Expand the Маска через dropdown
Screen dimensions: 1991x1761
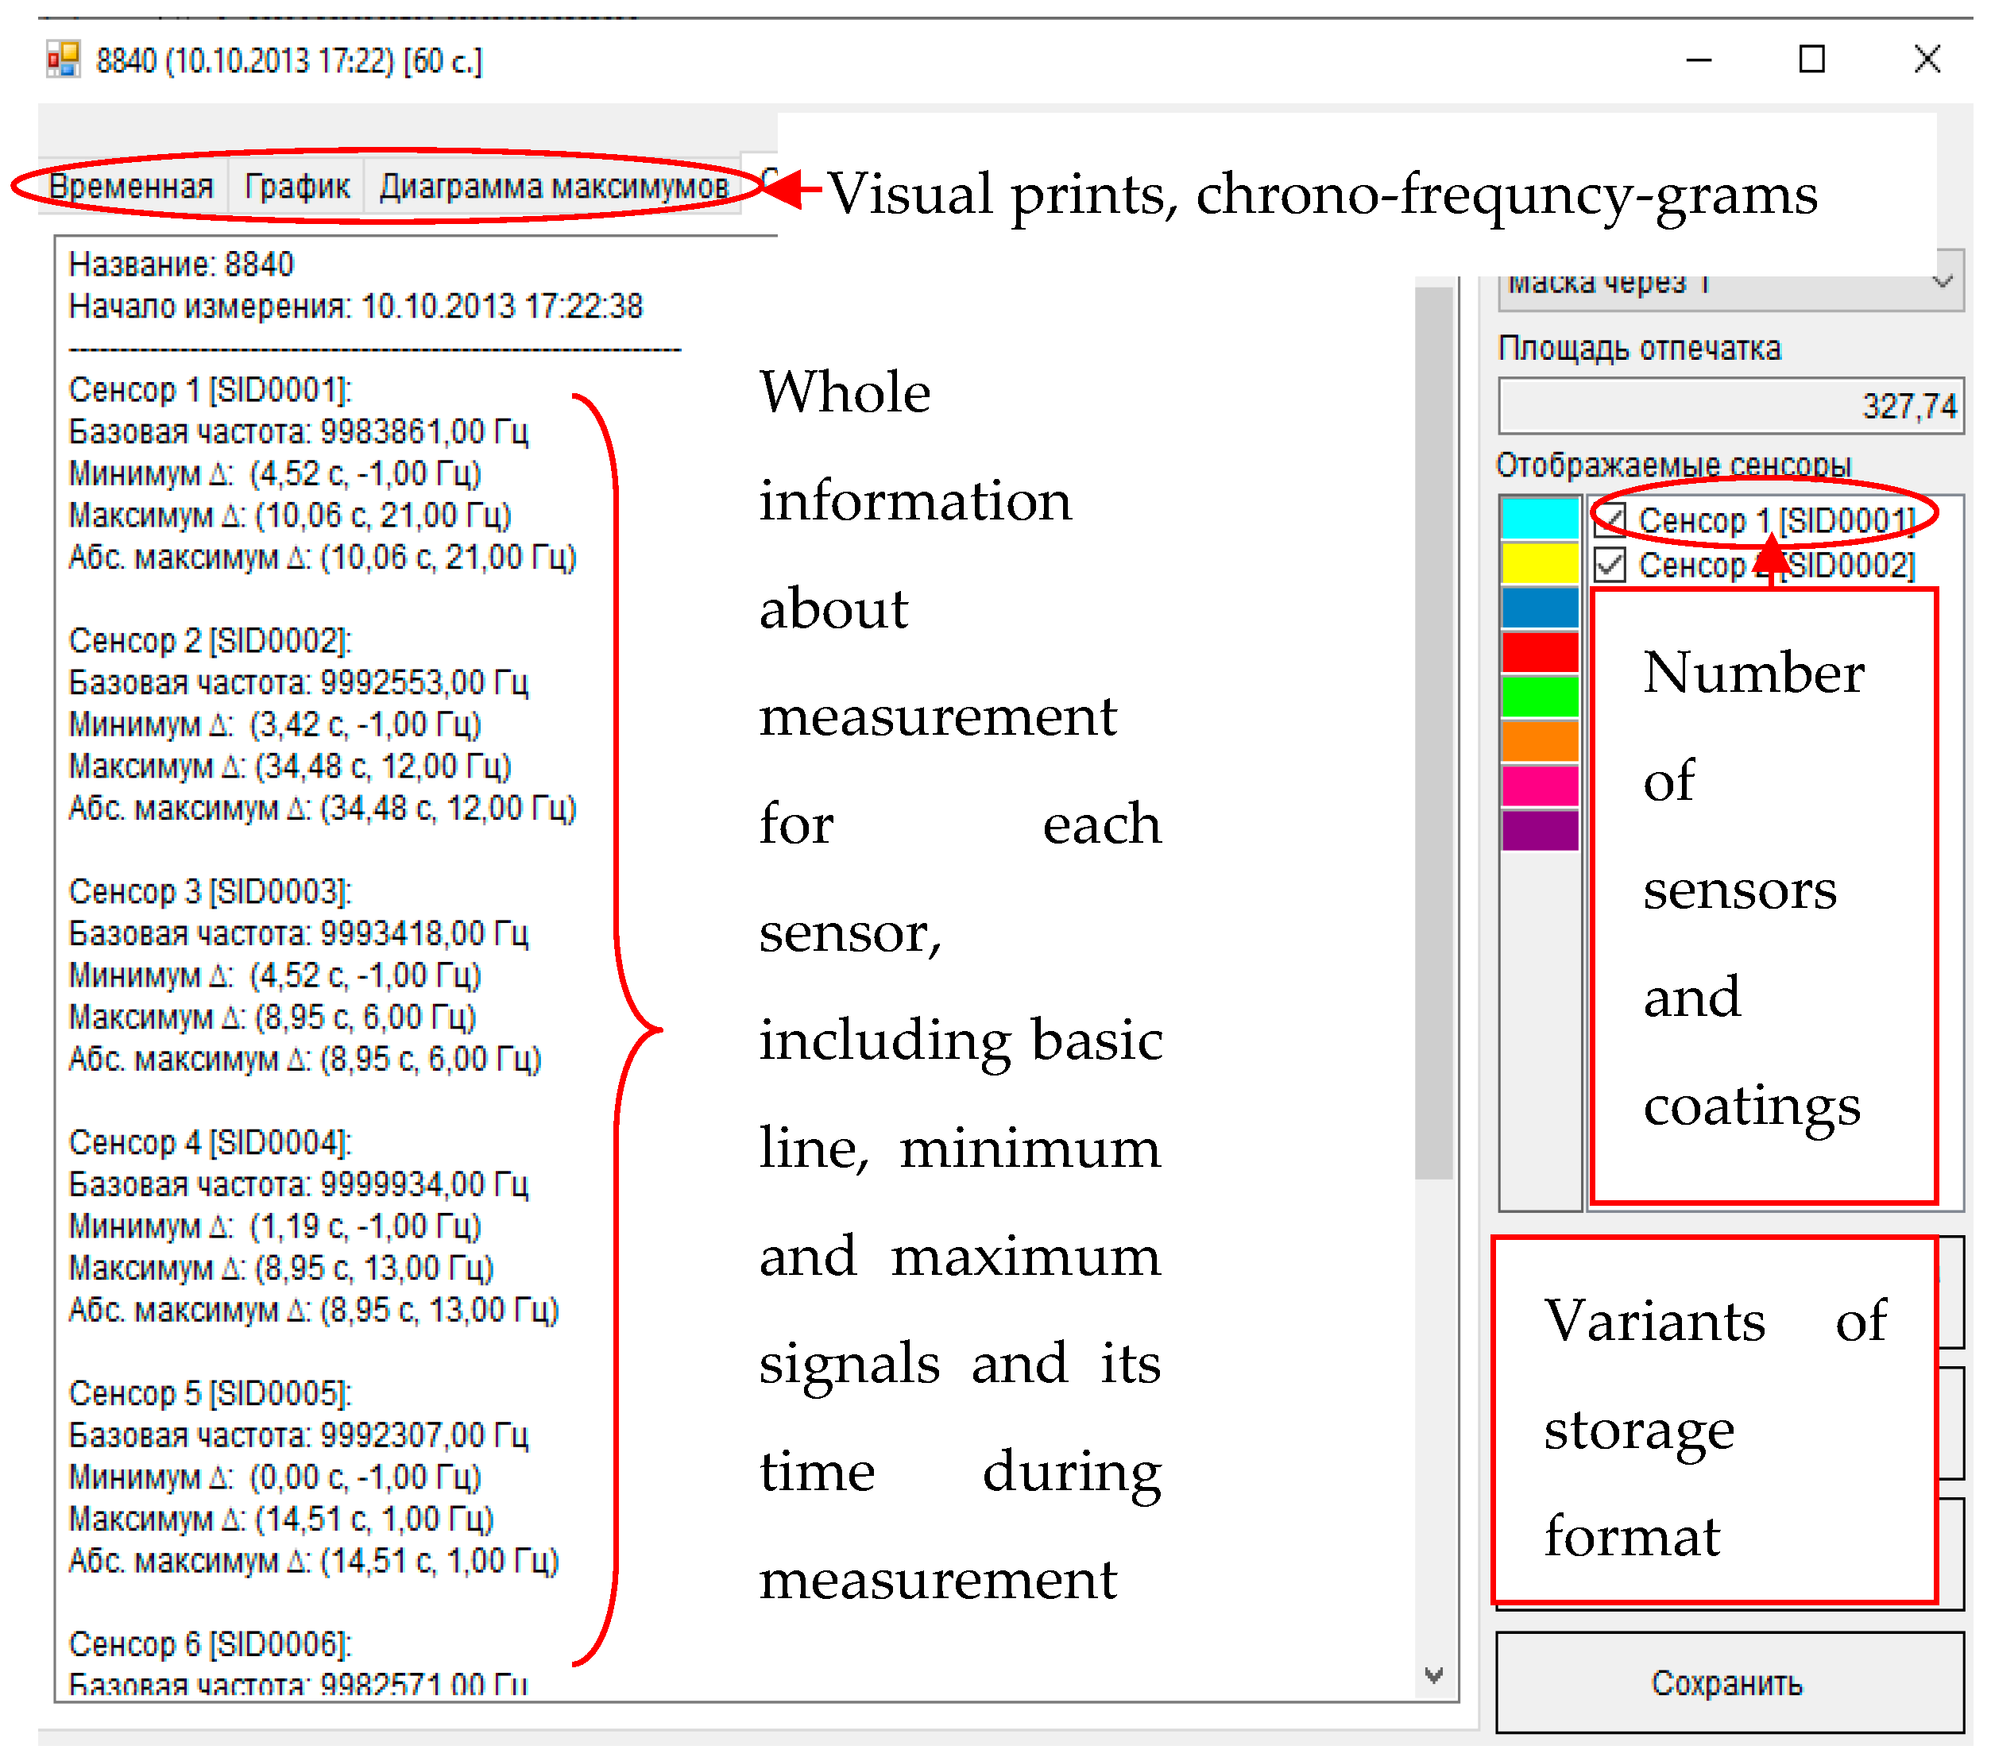pos(1944,284)
